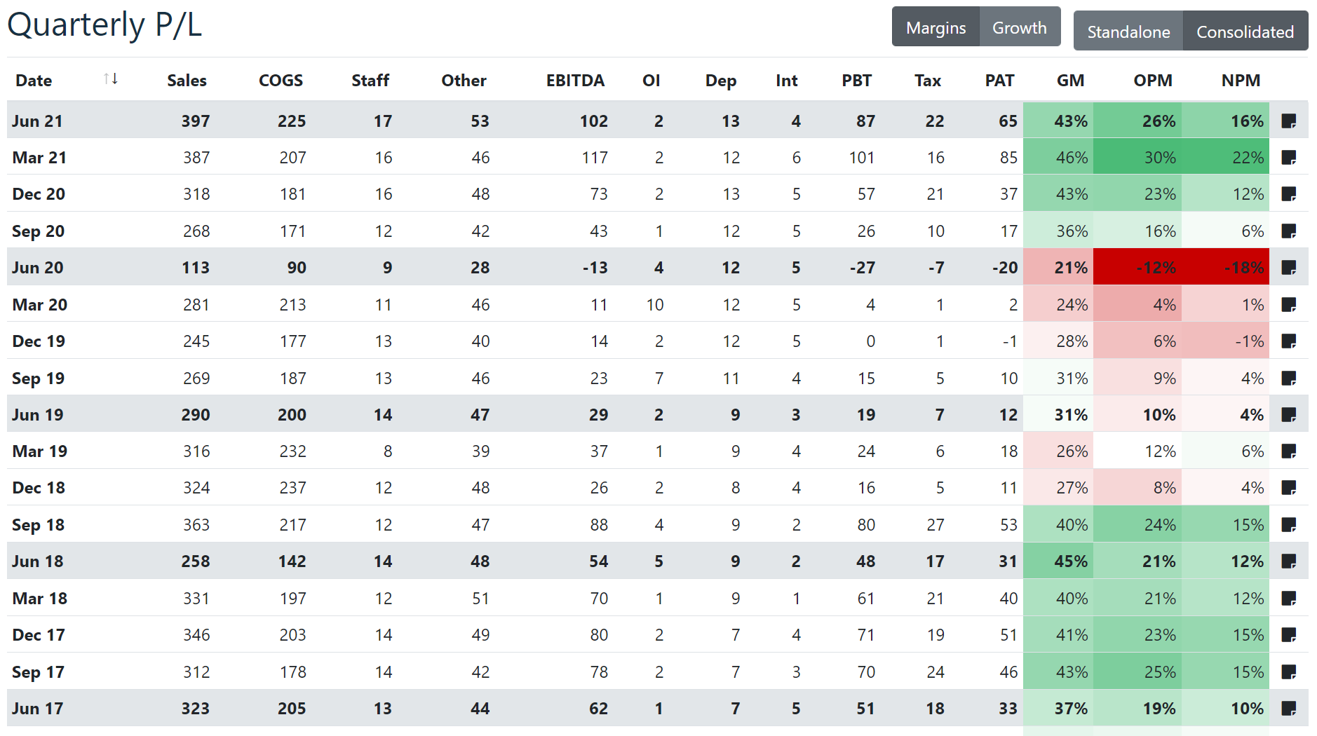Image resolution: width=1317 pixels, height=736 pixels.
Task: Click the green OPM cell showing 30%
Action: pyautogui.click(x=1137, y=158)
